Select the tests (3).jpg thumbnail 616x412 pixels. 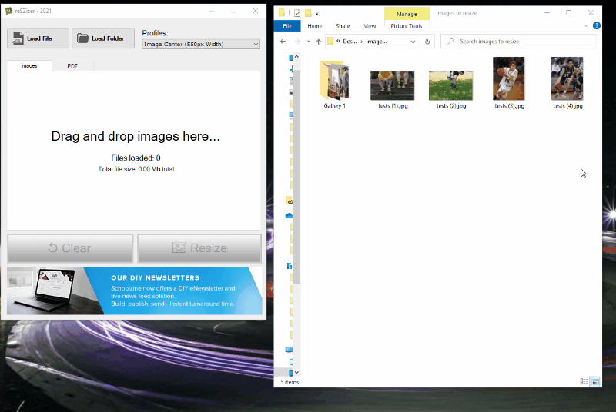[508, 79]
